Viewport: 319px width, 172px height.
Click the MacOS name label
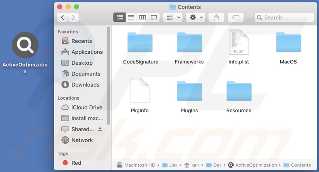[288, 62]
